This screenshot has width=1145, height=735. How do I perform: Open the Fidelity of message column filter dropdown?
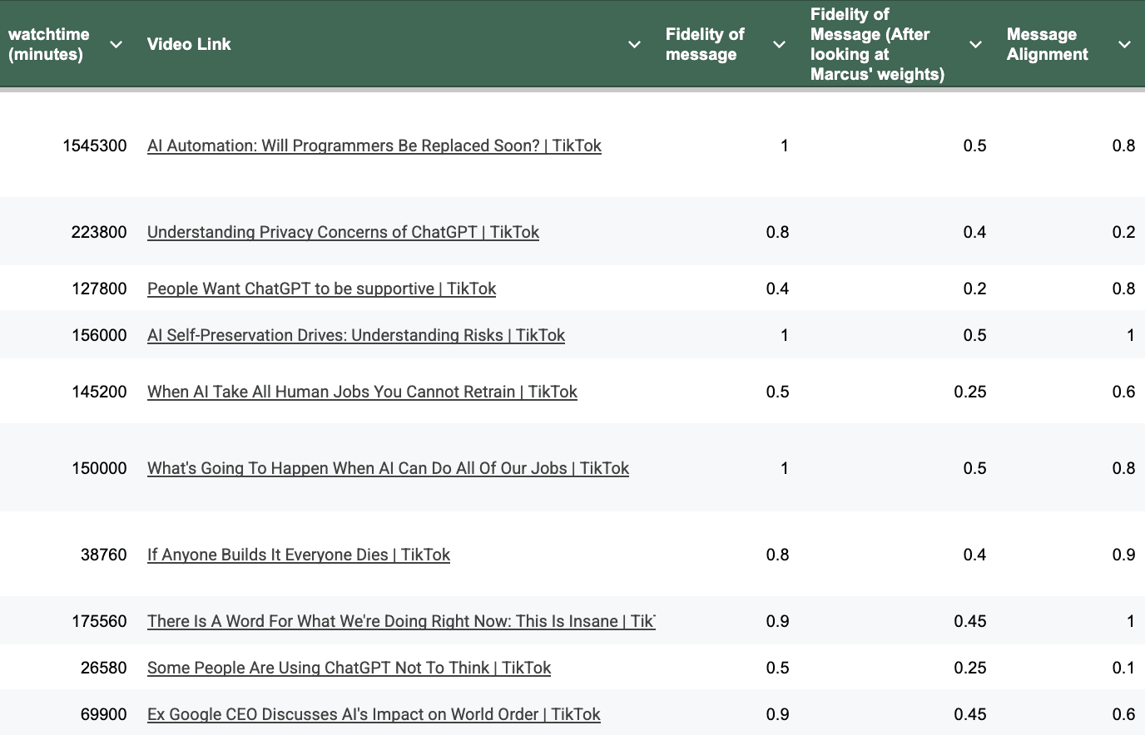tap(780, 44)
